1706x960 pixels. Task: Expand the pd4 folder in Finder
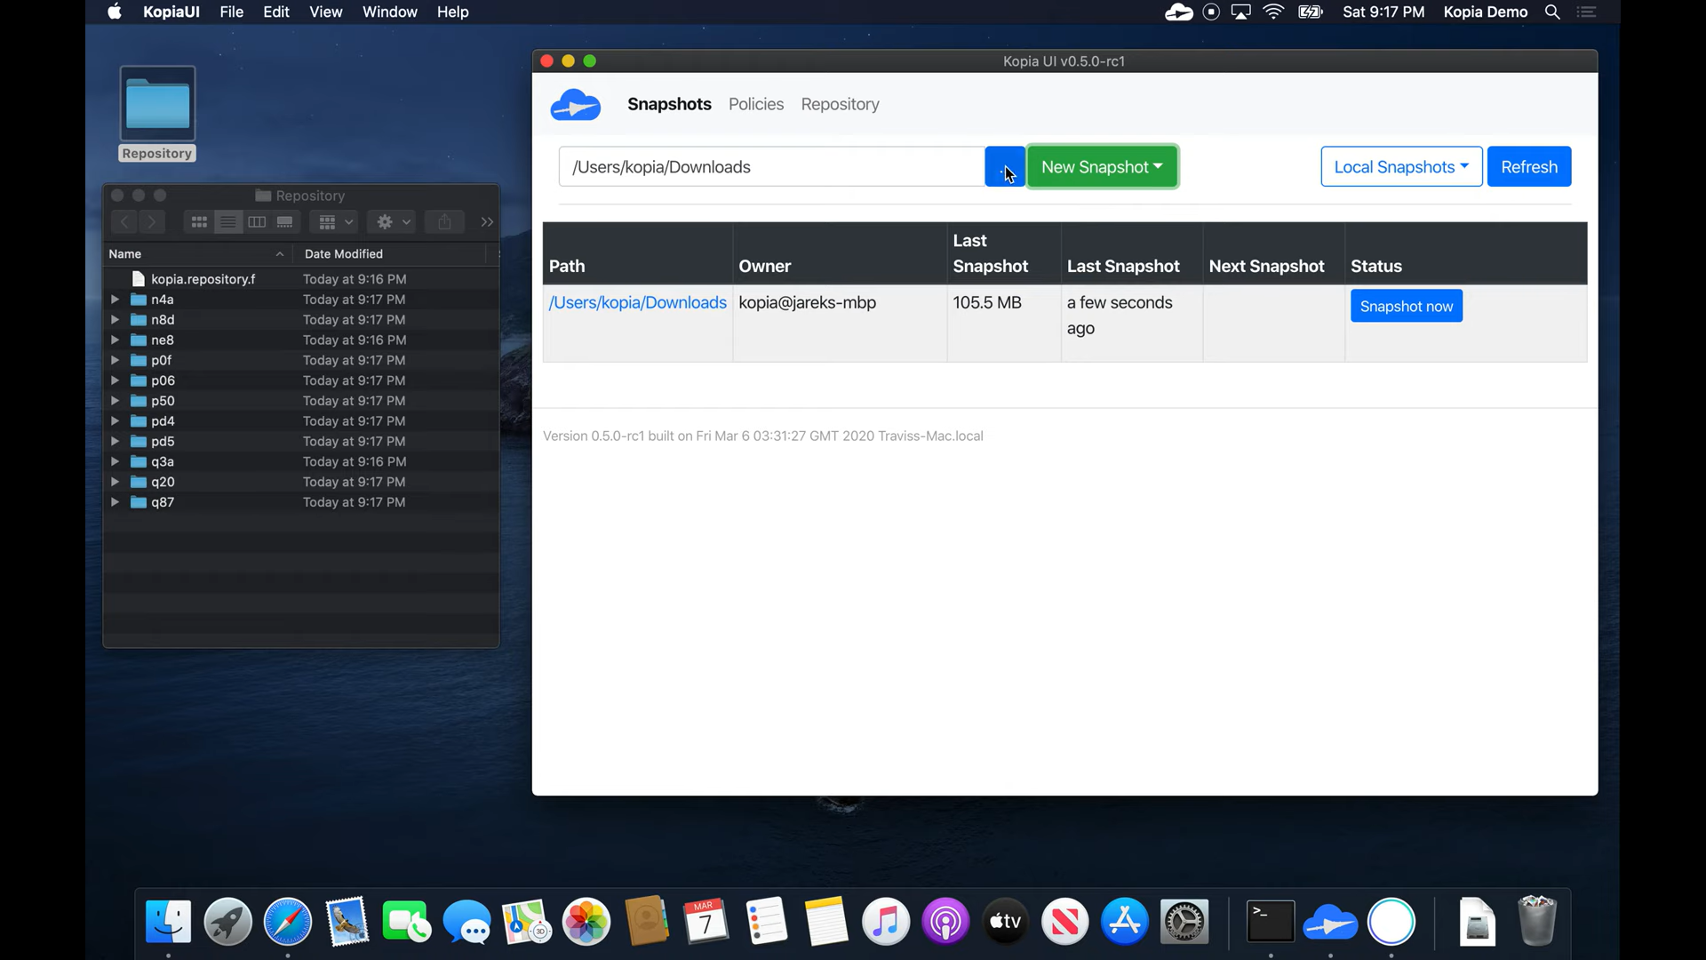115,421
